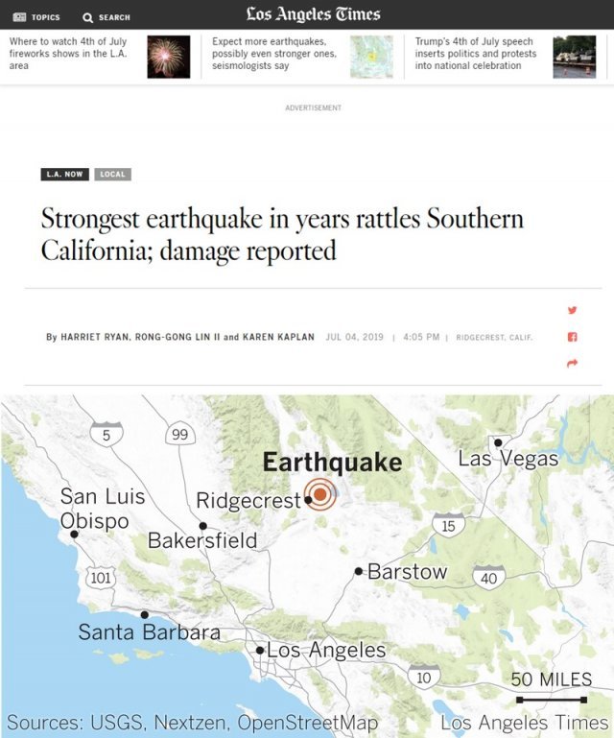Click the earthquake map thumbnail
Screen dimensions: 614x738
(370, 58)
